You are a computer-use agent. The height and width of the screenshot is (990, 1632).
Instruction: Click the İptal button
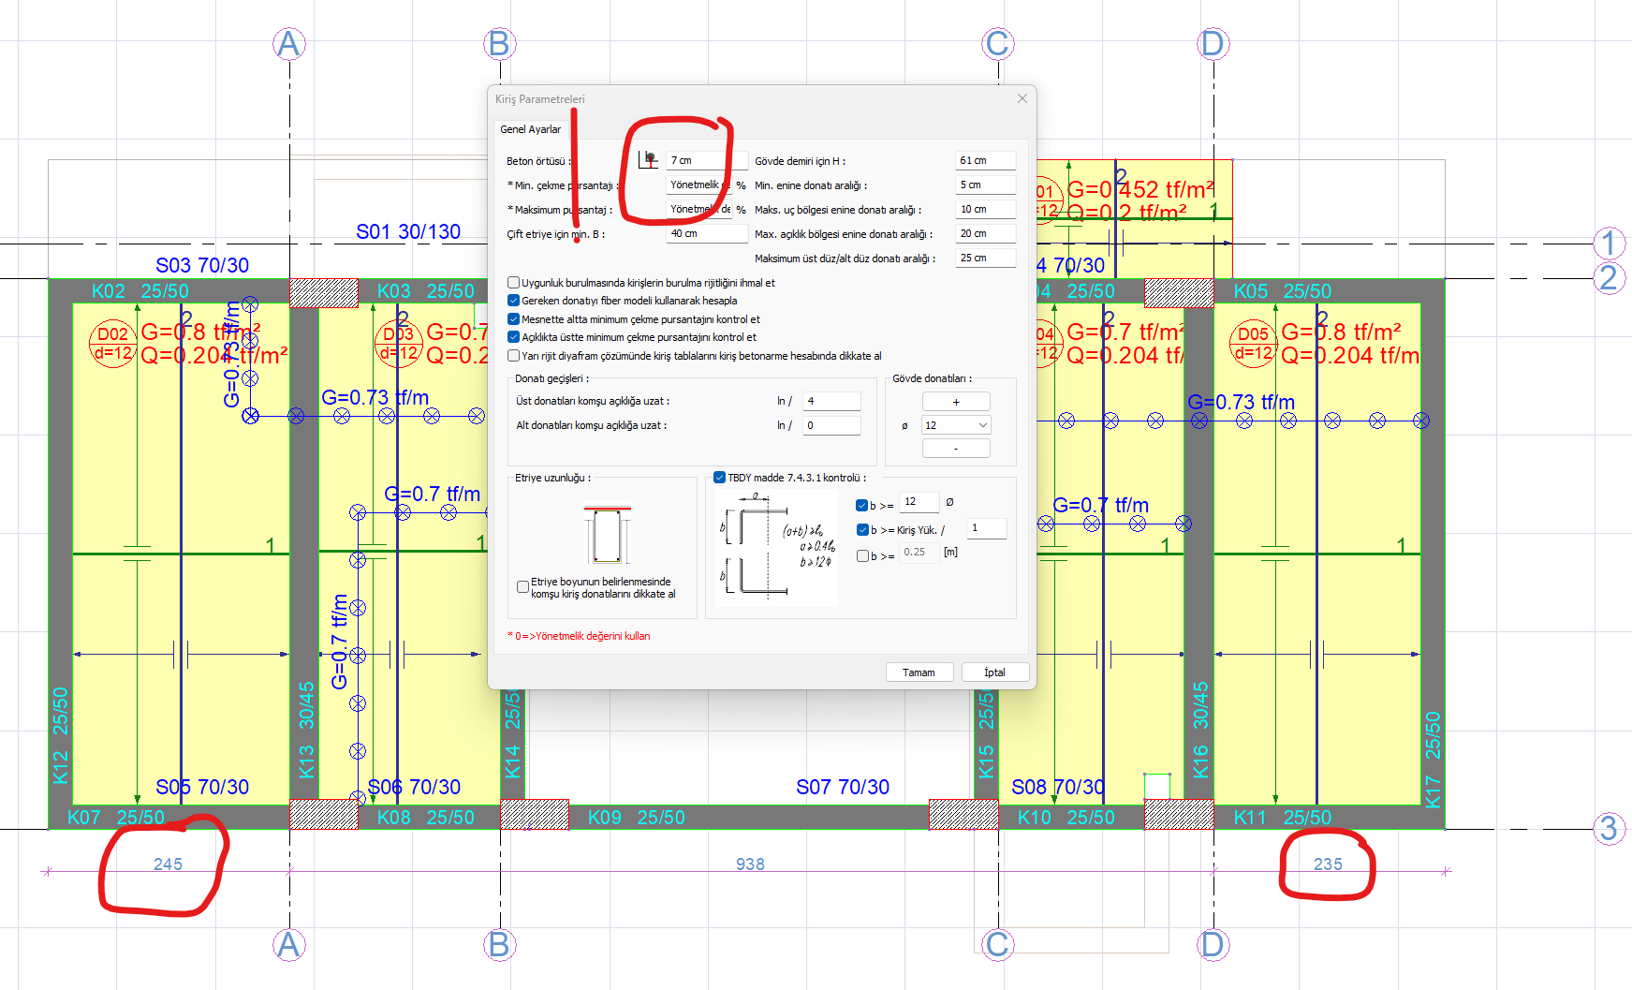(x=994, y=672)
